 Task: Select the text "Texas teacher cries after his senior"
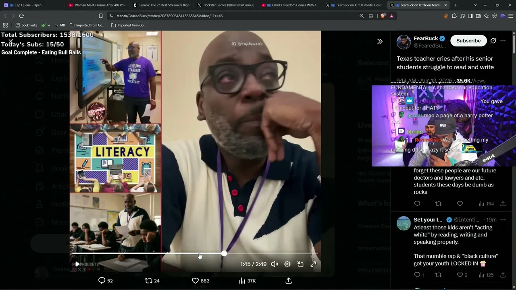point(445,58)
